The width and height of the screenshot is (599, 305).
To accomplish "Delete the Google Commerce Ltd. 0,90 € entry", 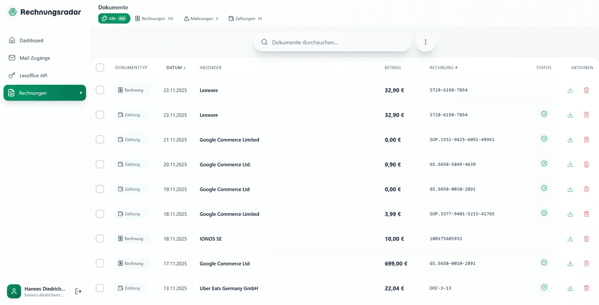I will (586, 164).
